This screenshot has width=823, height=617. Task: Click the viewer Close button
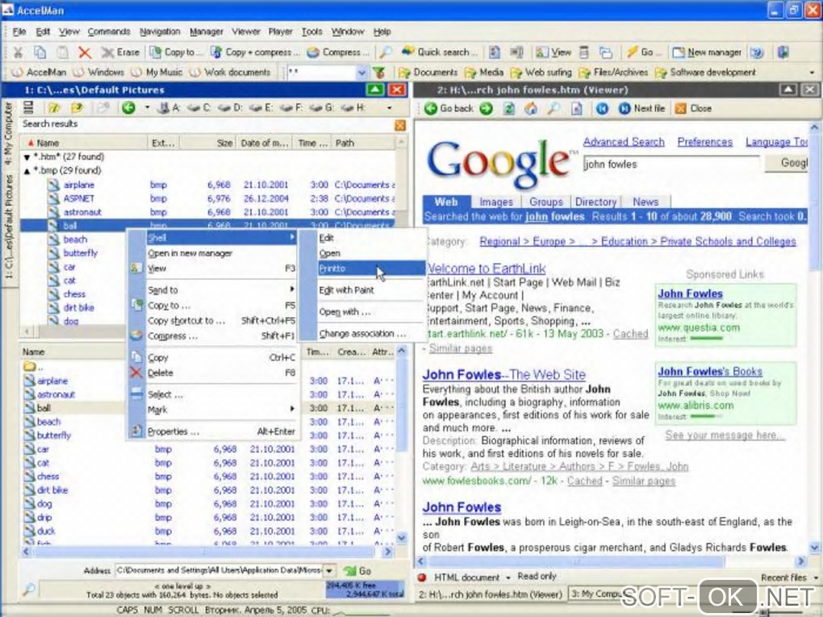pos(693,109)
